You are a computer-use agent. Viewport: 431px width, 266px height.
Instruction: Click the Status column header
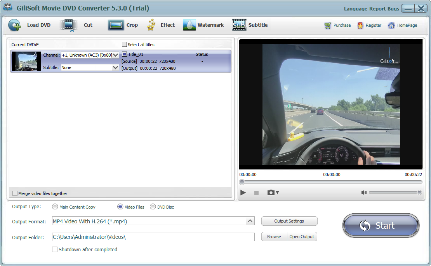click(202, 54)
